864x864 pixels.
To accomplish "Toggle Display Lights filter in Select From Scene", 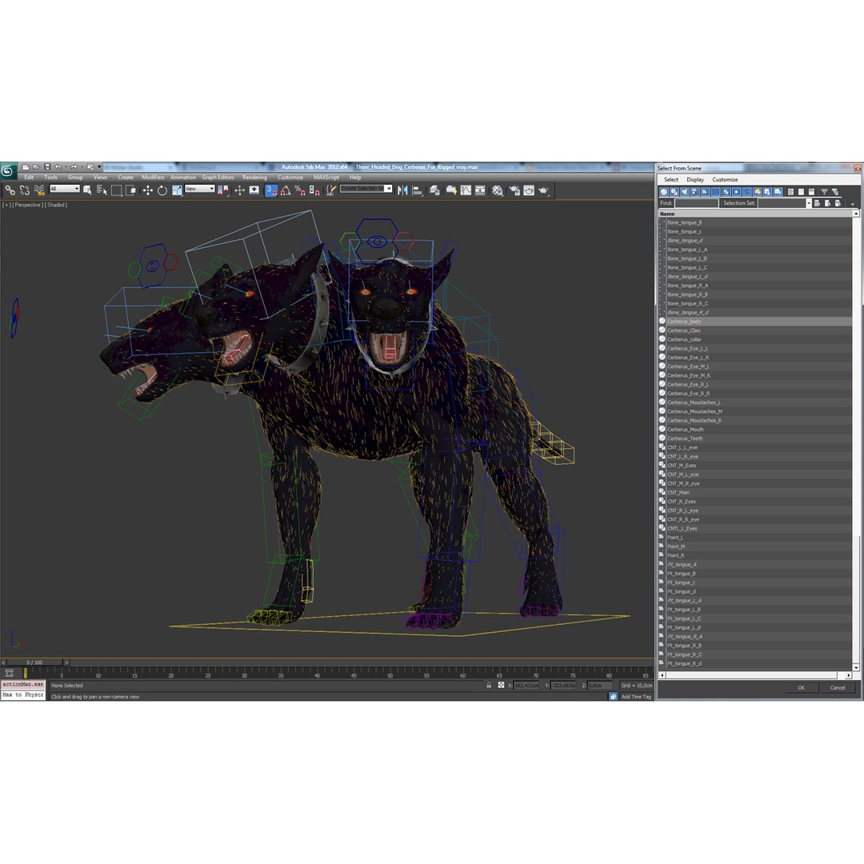I will coord(684,192).
